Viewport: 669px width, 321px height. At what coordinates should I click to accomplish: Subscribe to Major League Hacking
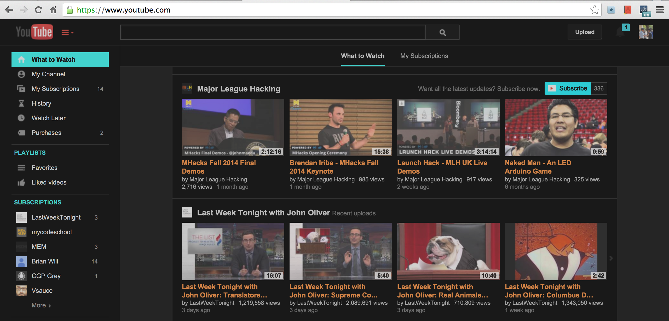[568, 88]
